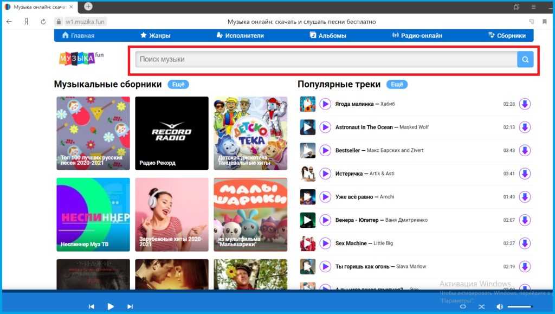The image size is (555, 314).
Task: Click the search magnifier button
Action: (x=525, y=60)
